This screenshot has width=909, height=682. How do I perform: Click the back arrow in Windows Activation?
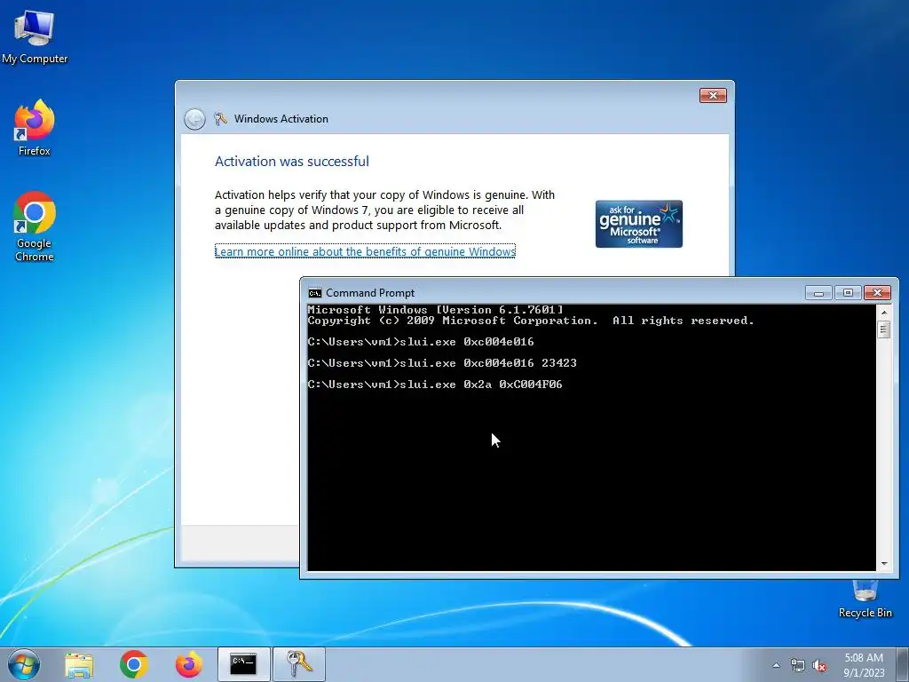click(x=194, y=119)
